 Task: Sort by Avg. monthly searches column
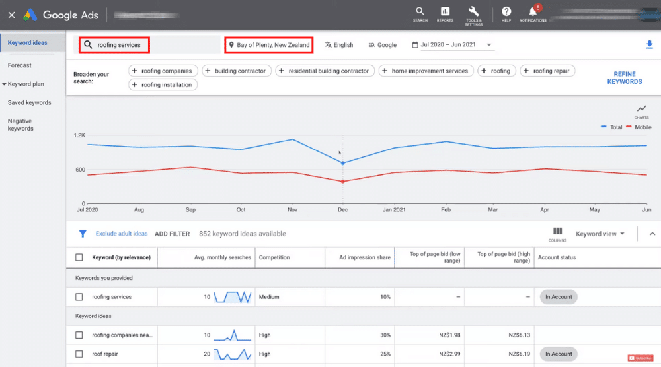tap(222, 257)
